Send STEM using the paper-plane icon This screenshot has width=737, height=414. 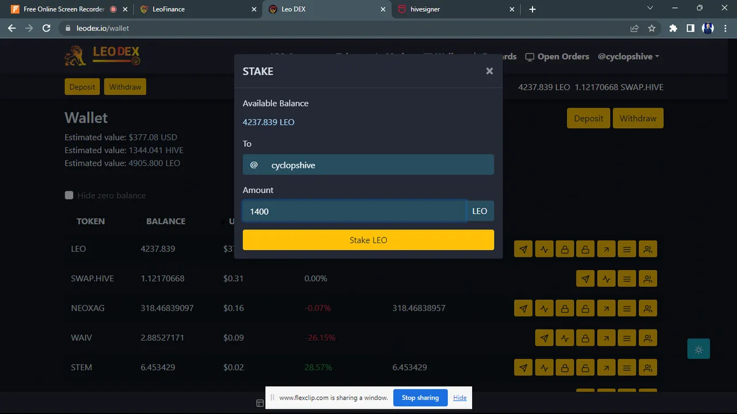(x=523, y=367)
